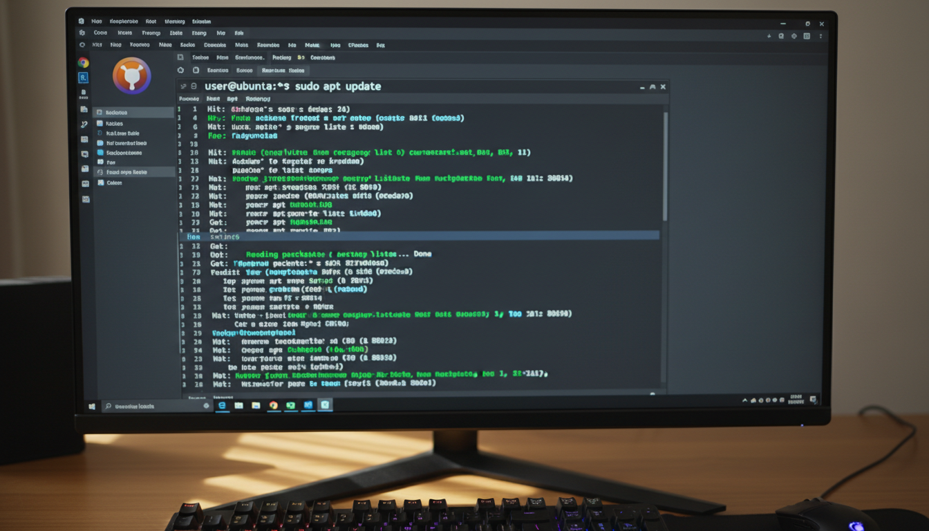
Task: Open the Chrome icon on the taskbar
Action: [x=274, y=406]
